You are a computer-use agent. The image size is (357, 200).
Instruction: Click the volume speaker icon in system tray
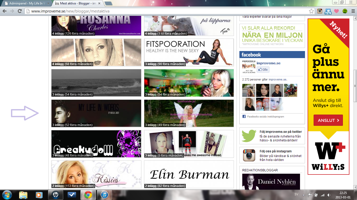tap(329, 195)
